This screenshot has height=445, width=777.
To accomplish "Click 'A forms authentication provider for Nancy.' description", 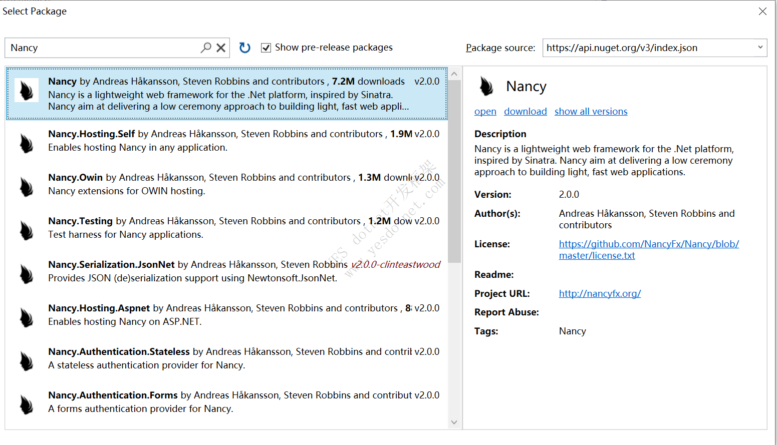I will pyautogui.click(x=141, y=408).
